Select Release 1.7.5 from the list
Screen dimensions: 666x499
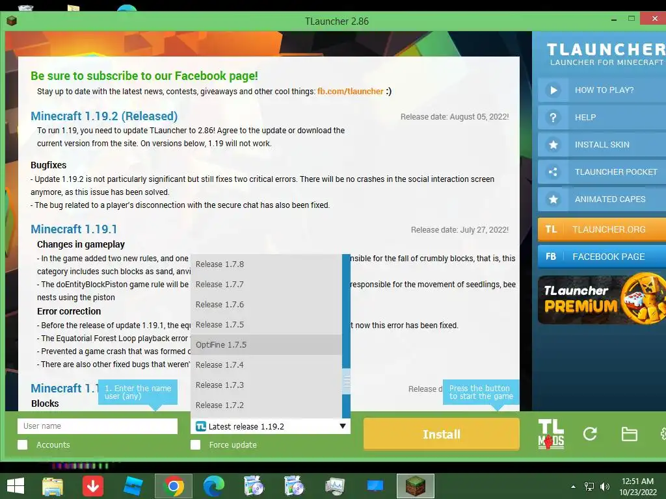click(x=266, y=325)
